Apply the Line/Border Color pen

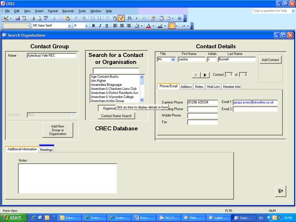click(x=160, y=26)
